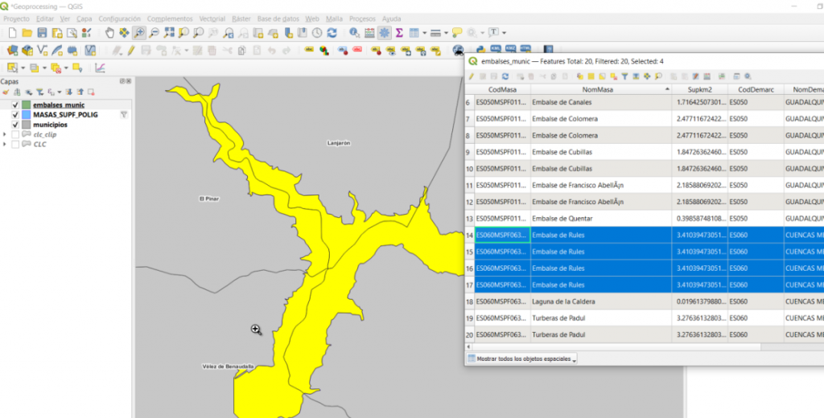
Task: Open 'Mostrar todos los objetos espaciales' dropdown
Action: (522, 359)
